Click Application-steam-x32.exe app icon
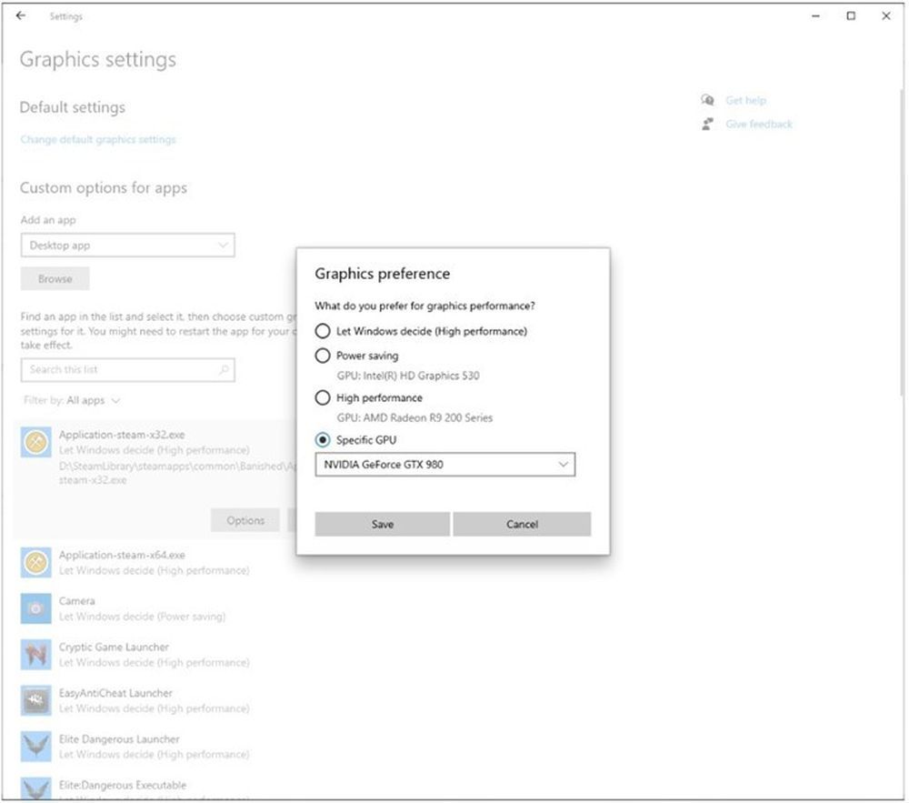The width and height of the screenshot is (909, 803). point(36,442)
